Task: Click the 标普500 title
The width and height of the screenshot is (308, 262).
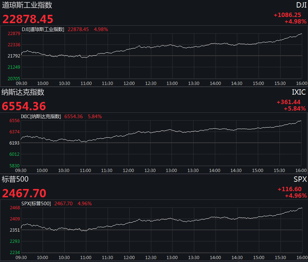Action: pyautogui.click(x=15, y=179)
